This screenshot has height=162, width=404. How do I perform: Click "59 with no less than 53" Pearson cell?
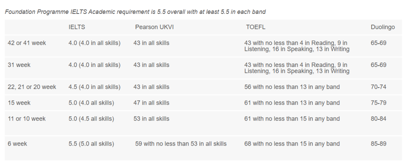pyautogui.click(x=181, y=144)
